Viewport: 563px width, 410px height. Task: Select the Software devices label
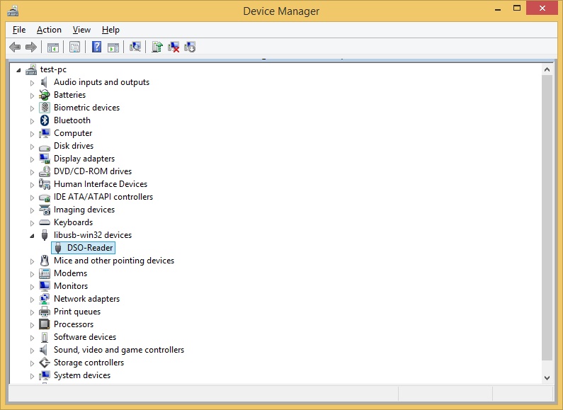(x=85, y=337)
